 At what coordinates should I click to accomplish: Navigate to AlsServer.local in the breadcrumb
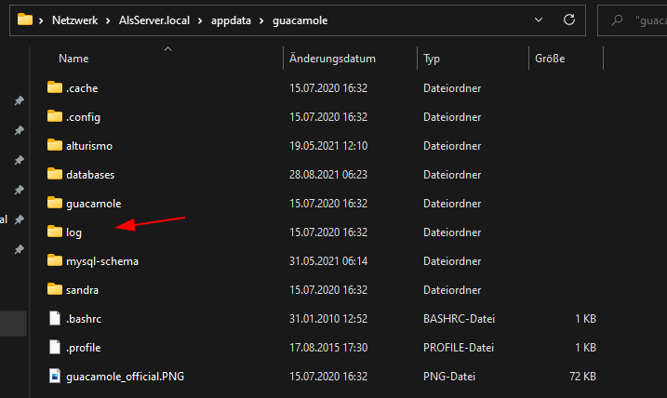click(x=154, y=20)
